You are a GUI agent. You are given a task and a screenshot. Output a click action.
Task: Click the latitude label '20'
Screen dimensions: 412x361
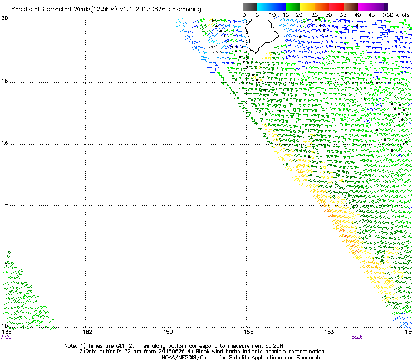click(x=4, y=18)
